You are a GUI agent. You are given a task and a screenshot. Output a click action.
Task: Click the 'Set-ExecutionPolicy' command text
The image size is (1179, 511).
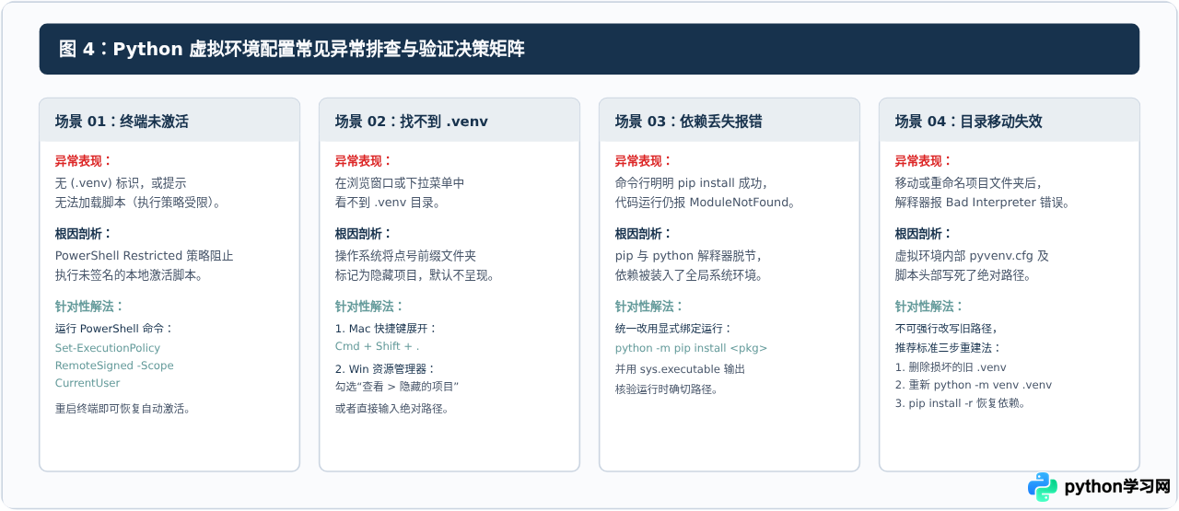[108, 348]
